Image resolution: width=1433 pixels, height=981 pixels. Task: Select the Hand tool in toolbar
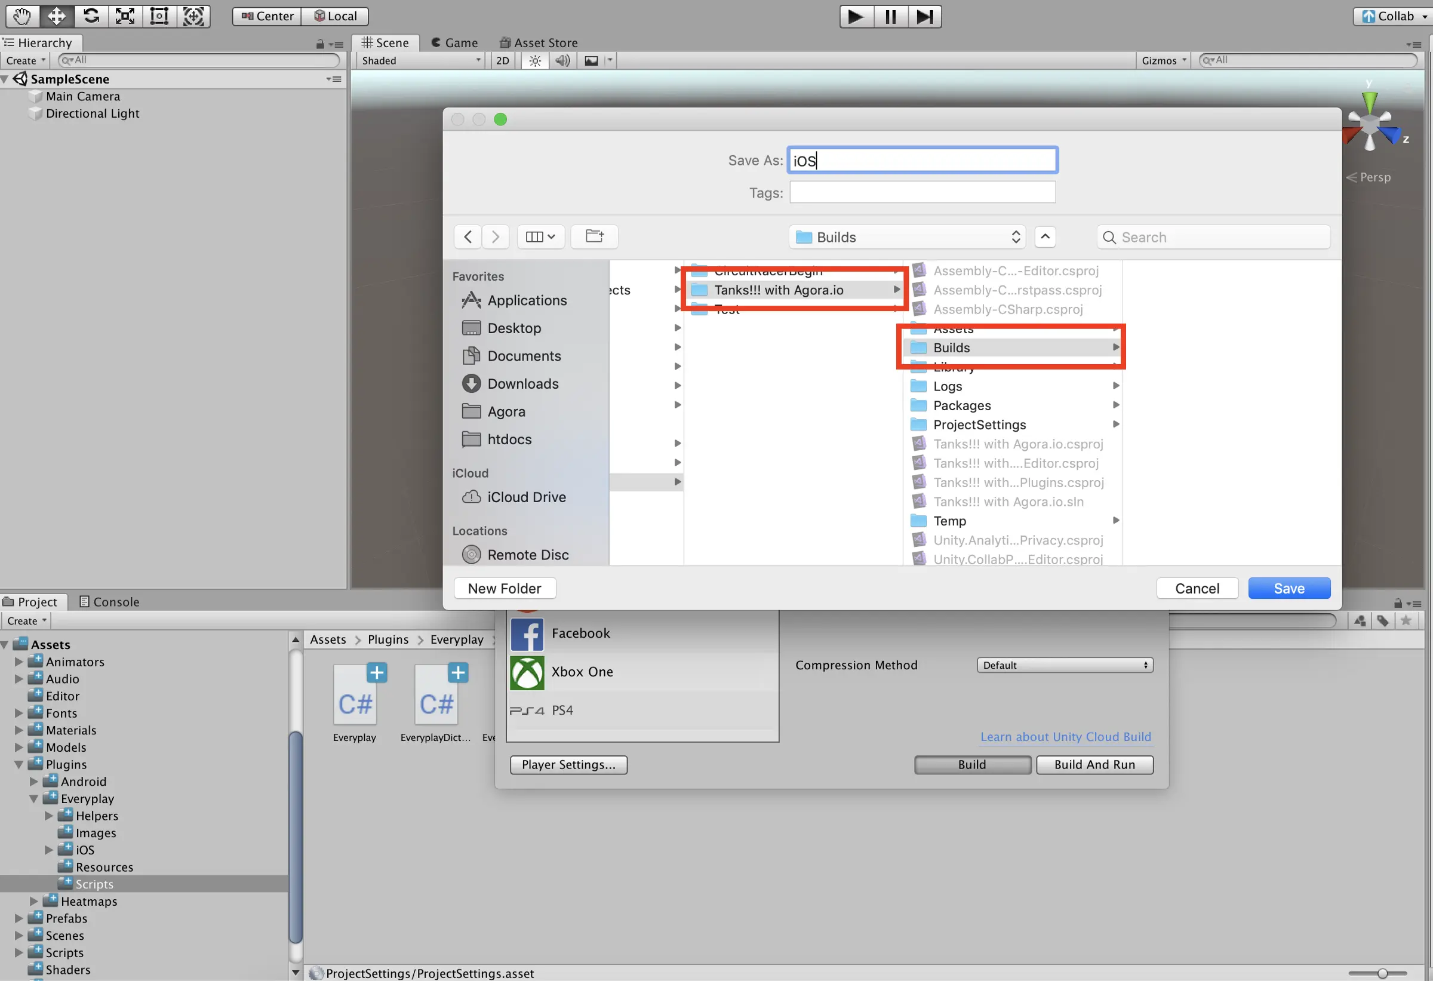pos(22,16)
